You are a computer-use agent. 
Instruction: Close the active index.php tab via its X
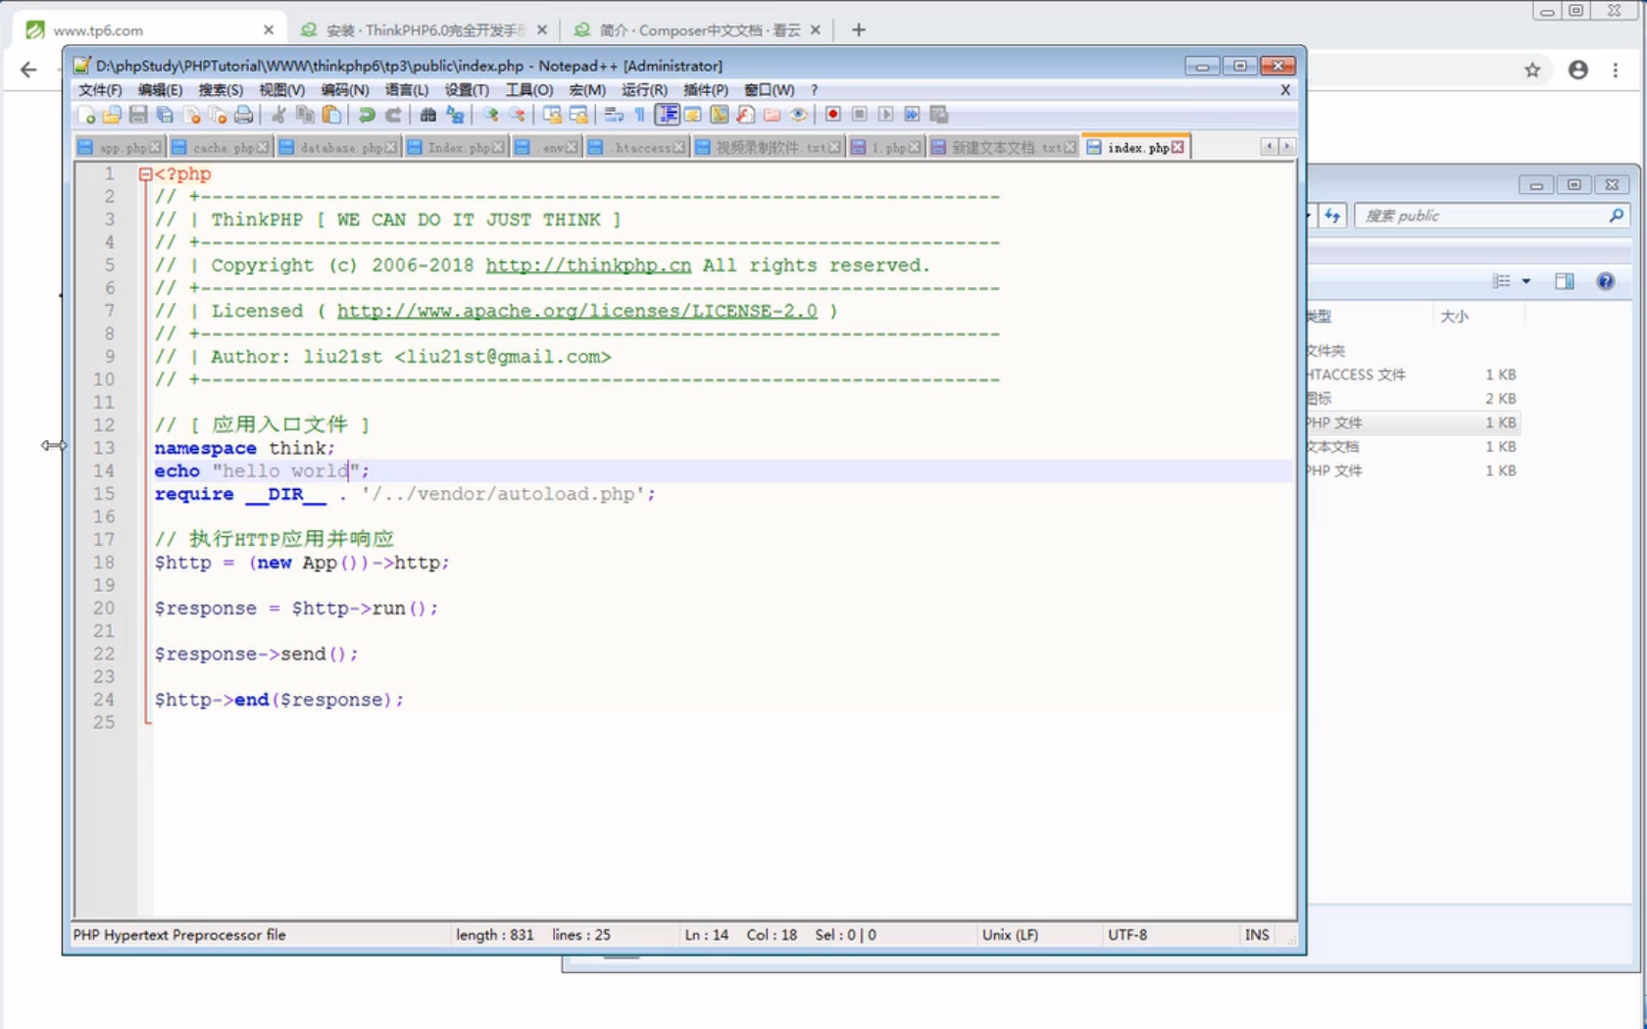tap(1177, 147)
